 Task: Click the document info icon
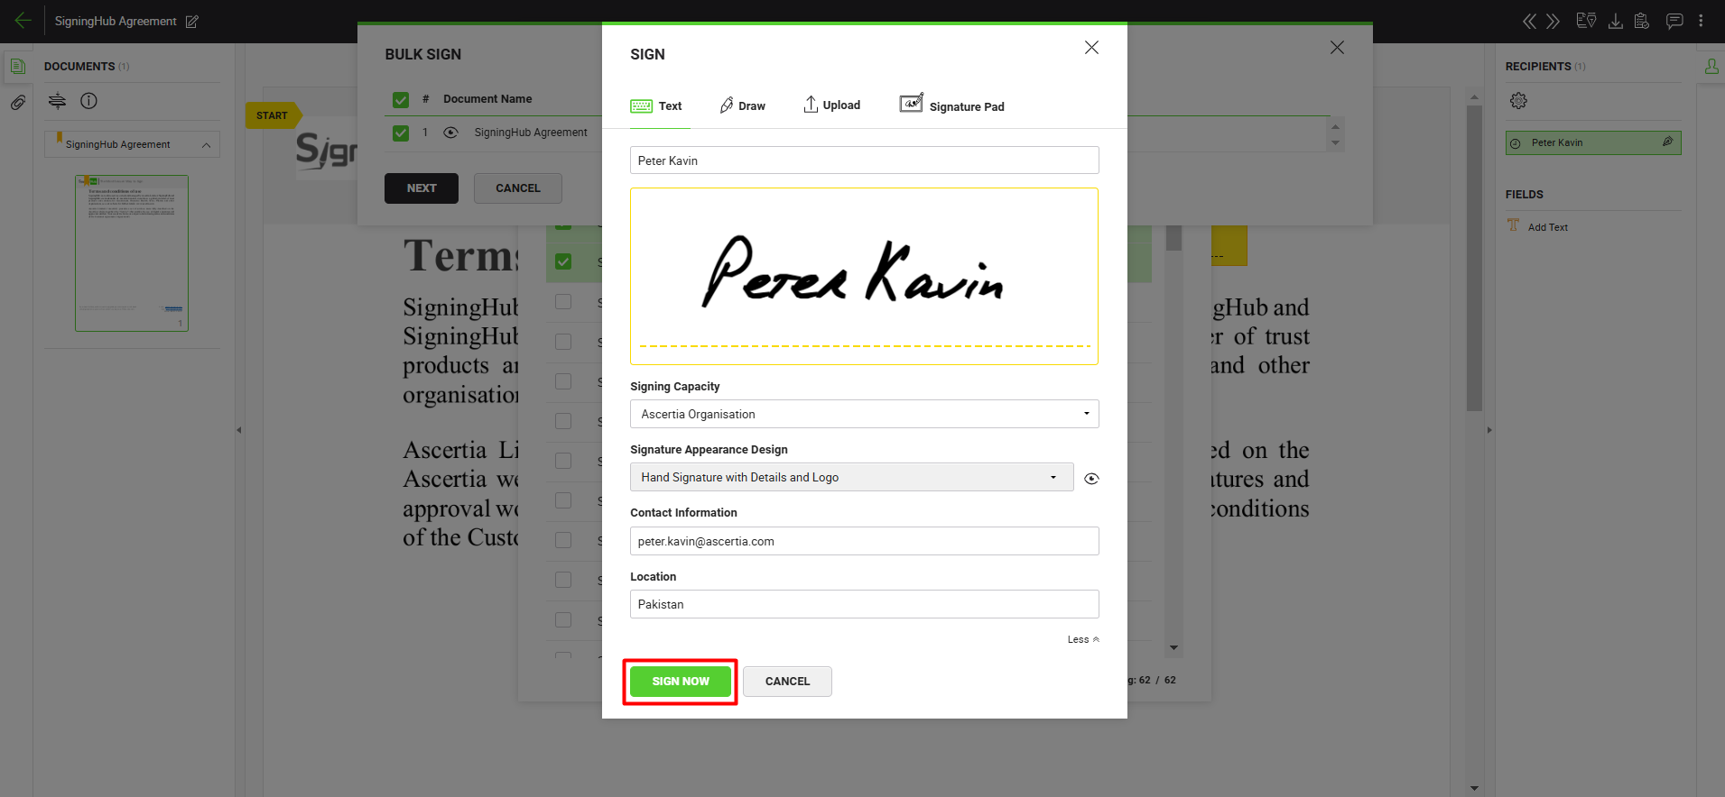point(88,101)
